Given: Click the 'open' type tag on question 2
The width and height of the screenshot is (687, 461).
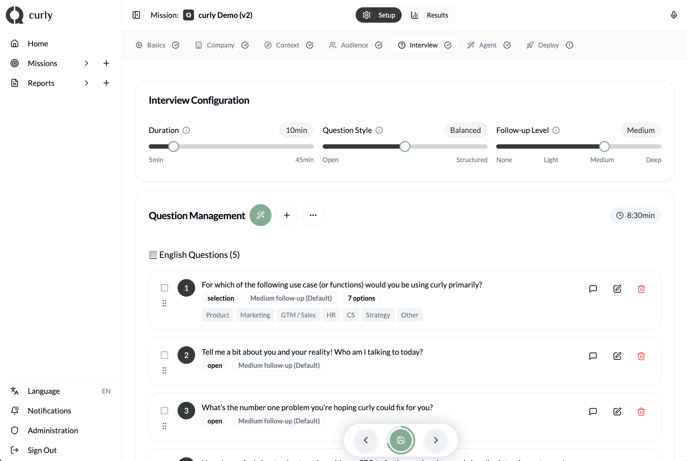Looking at the screenshot, I should [x=215, y=365].
